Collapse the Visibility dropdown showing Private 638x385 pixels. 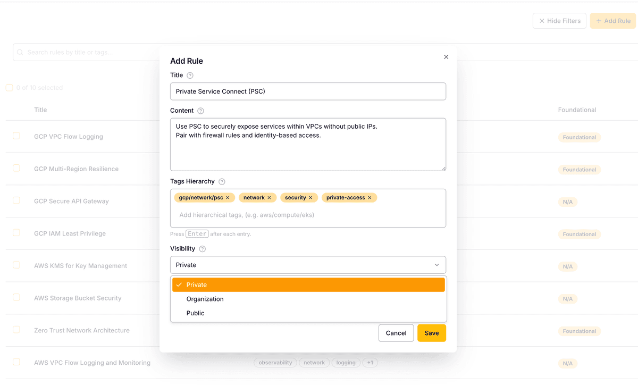[x=308, y=265]
